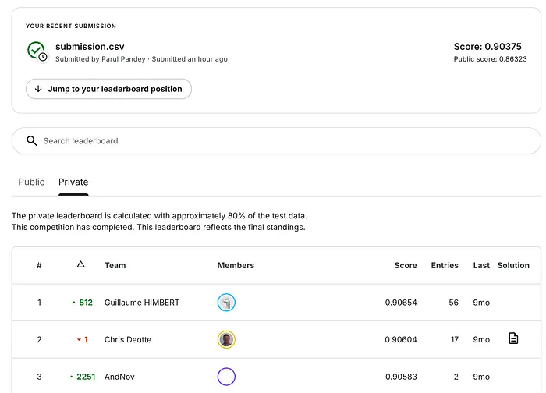Click AndNov's empty purple avatar
This screenshot has height=393, width=546.
(x=226, y=377)
